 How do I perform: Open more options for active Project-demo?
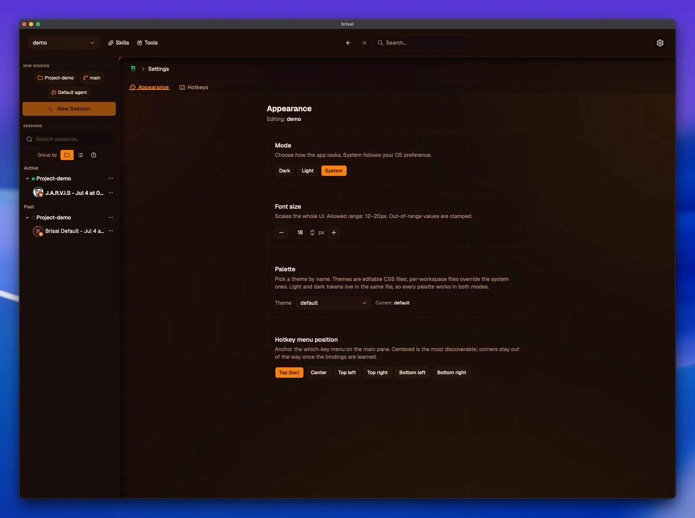tap(111, 178)
